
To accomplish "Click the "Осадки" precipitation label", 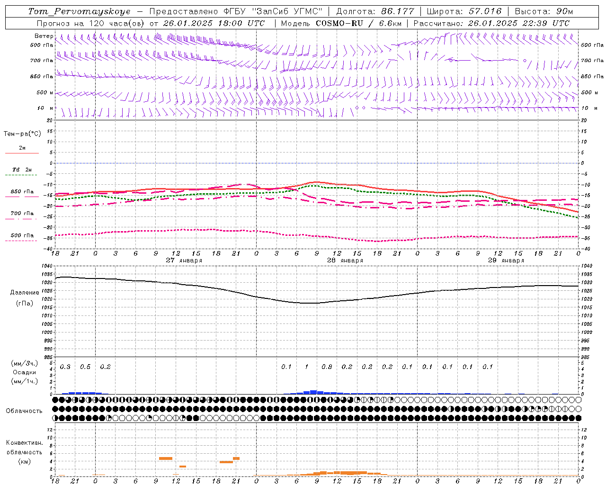I will click(24, 372).
